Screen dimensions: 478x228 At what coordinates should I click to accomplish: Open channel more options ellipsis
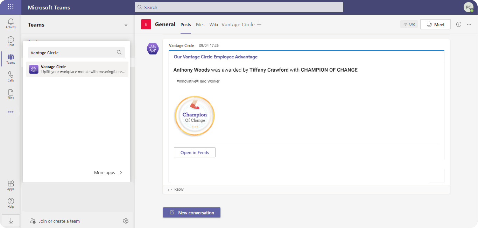tap(469, 24)
